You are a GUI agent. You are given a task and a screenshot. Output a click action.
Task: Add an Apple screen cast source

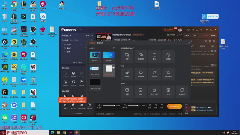(x=154, y=74)
